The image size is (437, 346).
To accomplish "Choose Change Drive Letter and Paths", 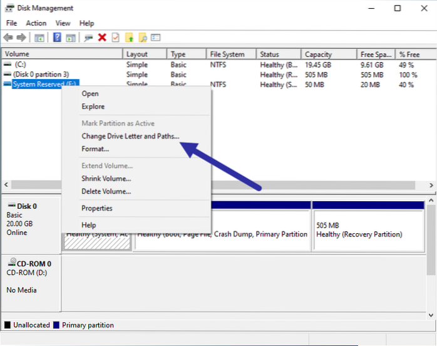I will (130, 136).
